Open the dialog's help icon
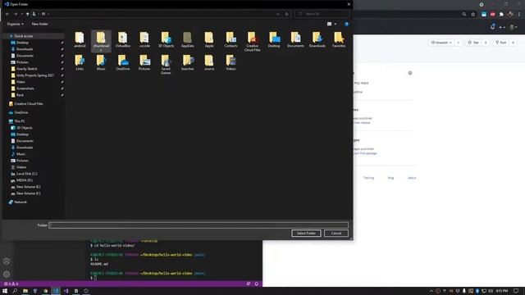Screen dimensions: 525x295 (346, 24)
